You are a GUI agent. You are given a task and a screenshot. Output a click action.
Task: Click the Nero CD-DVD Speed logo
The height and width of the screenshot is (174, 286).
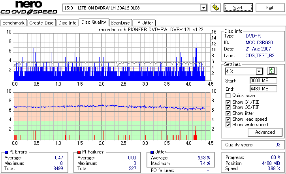point(29,7)
